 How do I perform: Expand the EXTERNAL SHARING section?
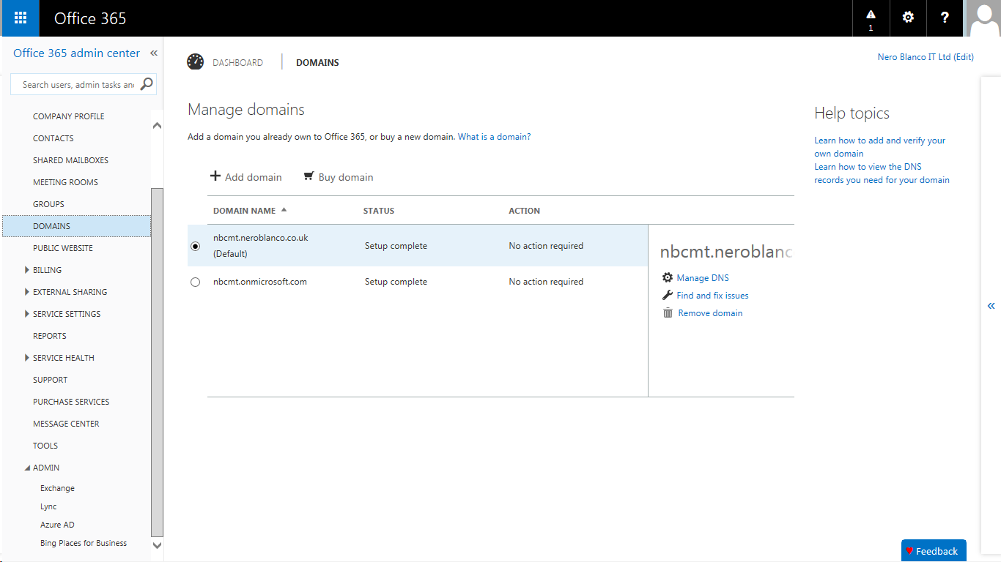(x=27, y=292)
